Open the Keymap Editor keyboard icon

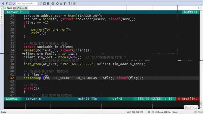(61, 3)
